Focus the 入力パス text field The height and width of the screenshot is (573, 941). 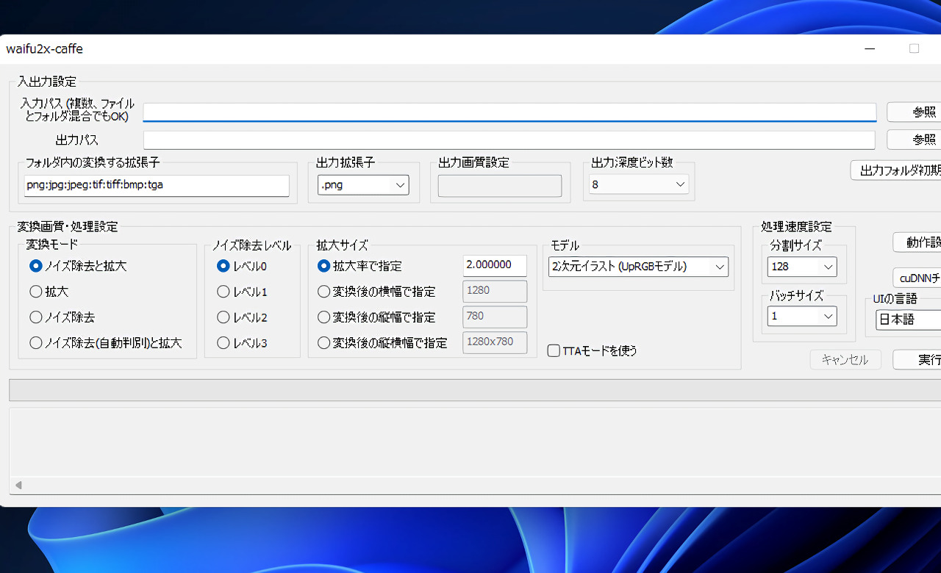[509, 112]
